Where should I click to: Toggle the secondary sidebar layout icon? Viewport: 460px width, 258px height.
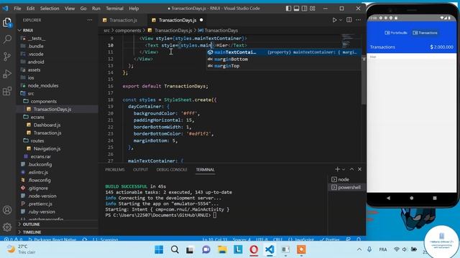(x=305, y=9)
